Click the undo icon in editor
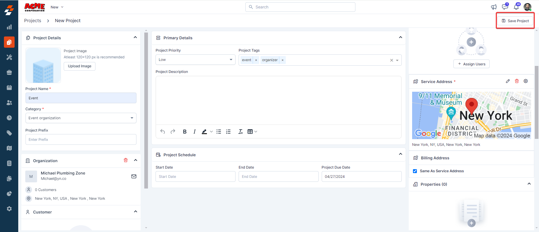 click(x=163, y=132)
